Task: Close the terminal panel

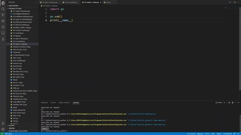Action: click(239, 102)
